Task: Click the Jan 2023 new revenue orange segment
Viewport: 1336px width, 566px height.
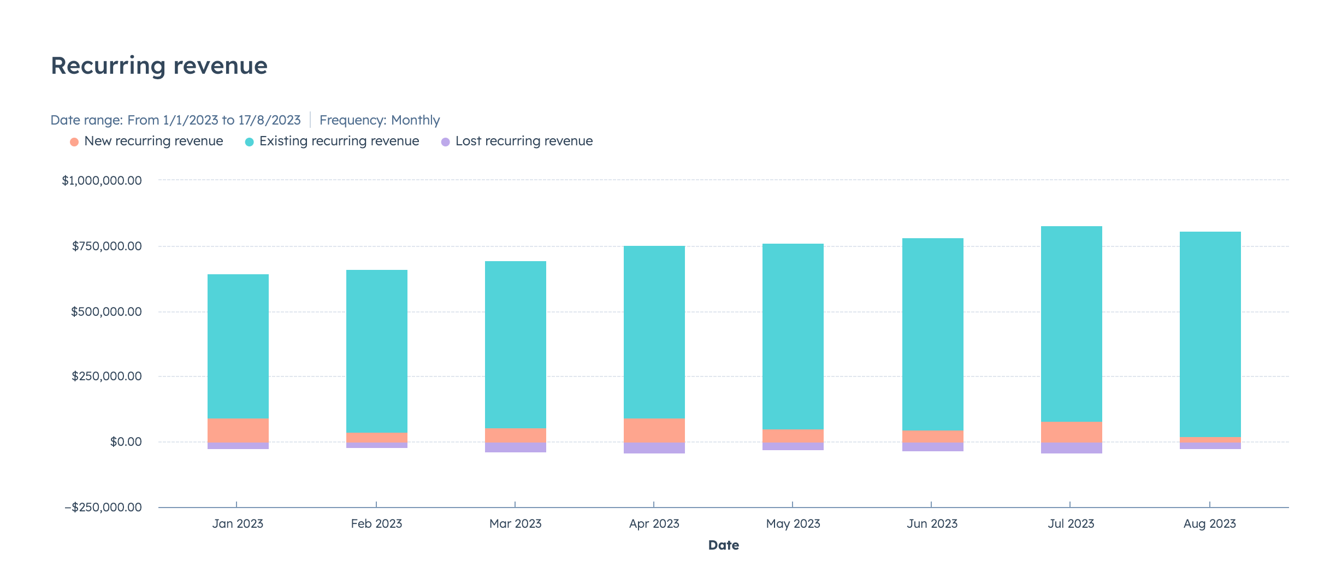Action: click(238, 431)
